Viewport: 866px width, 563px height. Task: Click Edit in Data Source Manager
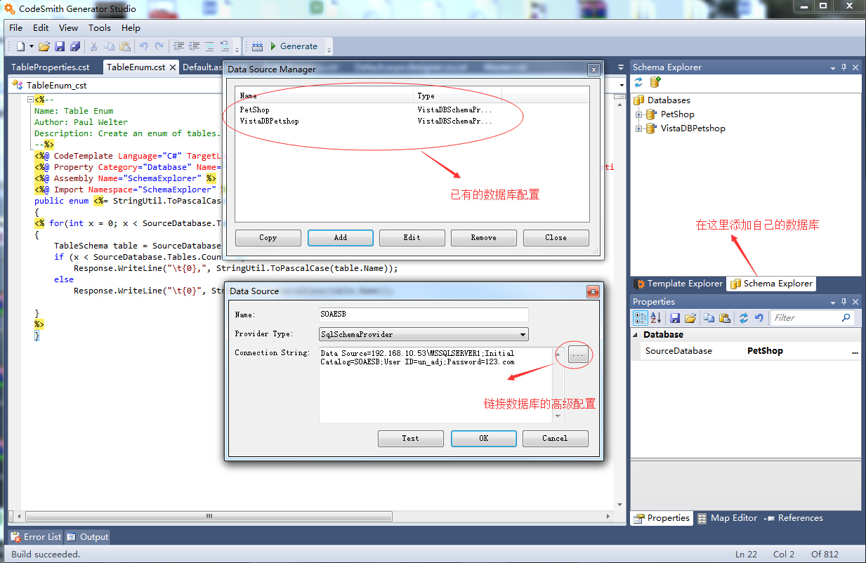click(412, 238)
